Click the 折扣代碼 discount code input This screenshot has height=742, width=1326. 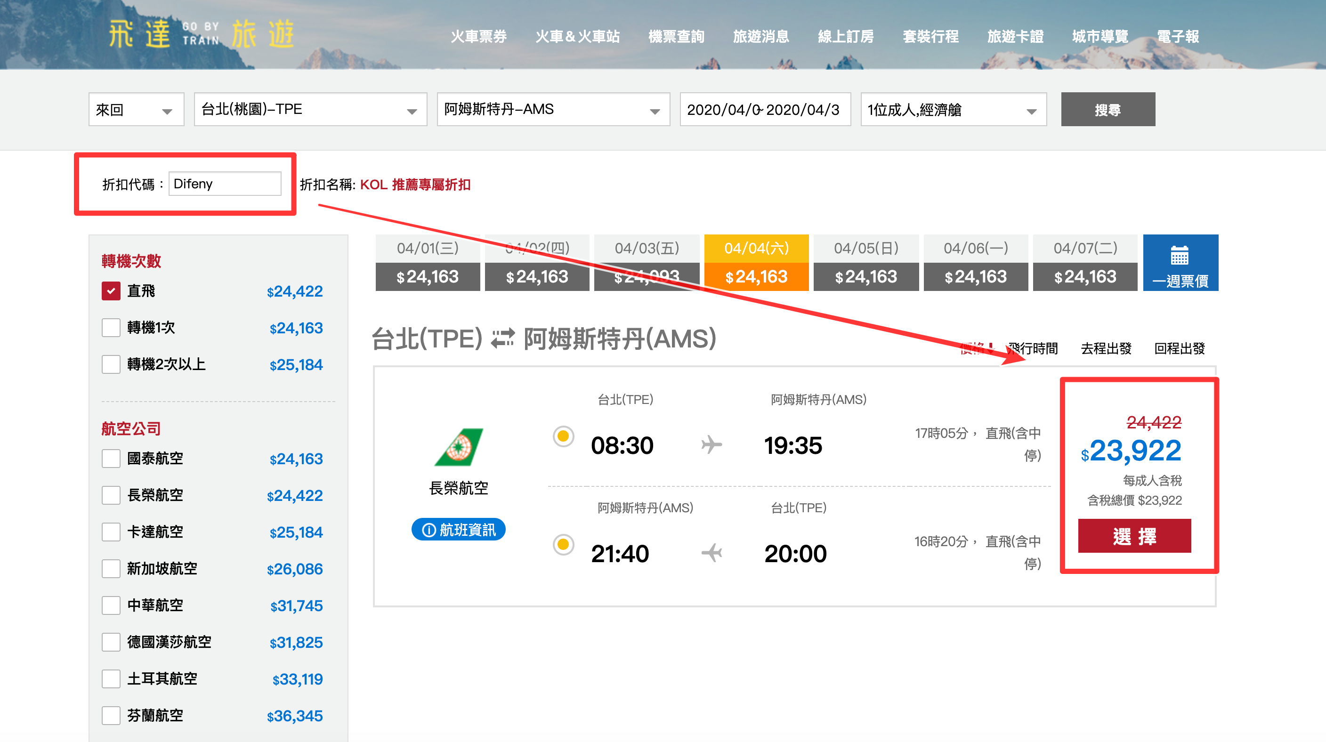[x=225, y=184]
